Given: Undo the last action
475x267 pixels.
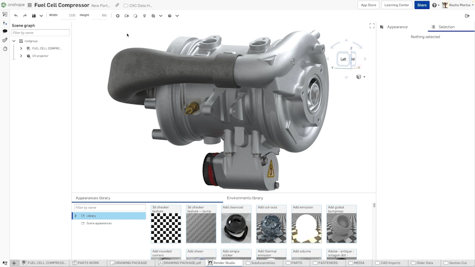Looking at the screenshot, I should [x=16, y=16].
